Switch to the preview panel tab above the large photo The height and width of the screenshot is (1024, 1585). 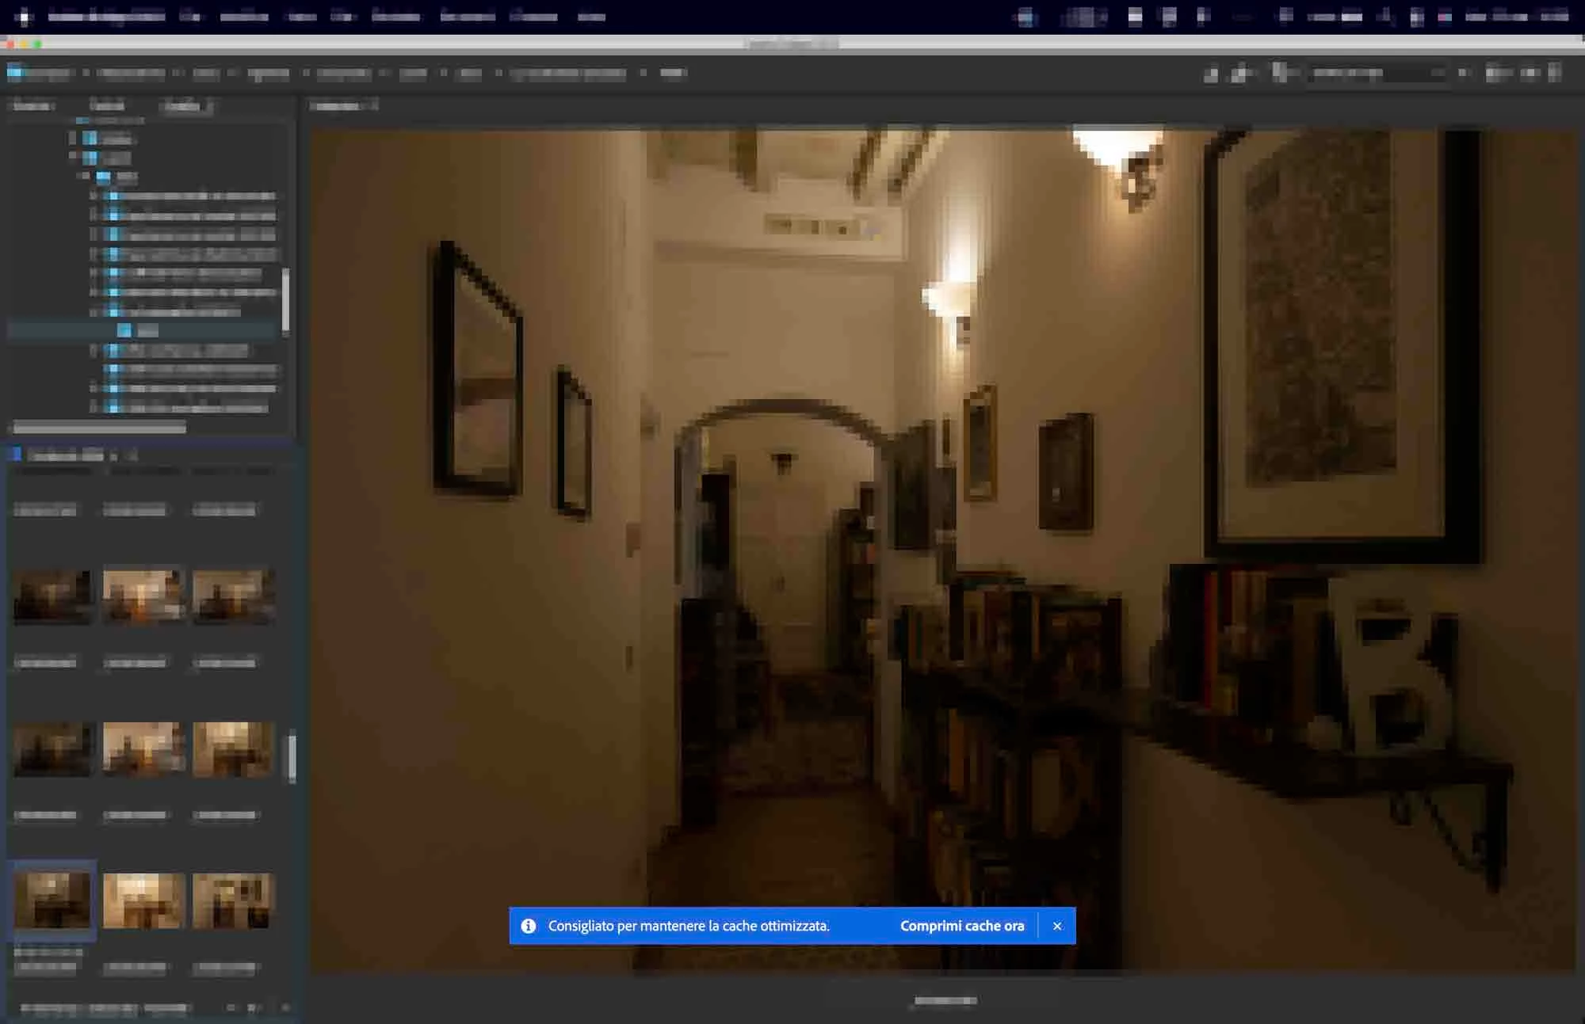tap(335, 105)
